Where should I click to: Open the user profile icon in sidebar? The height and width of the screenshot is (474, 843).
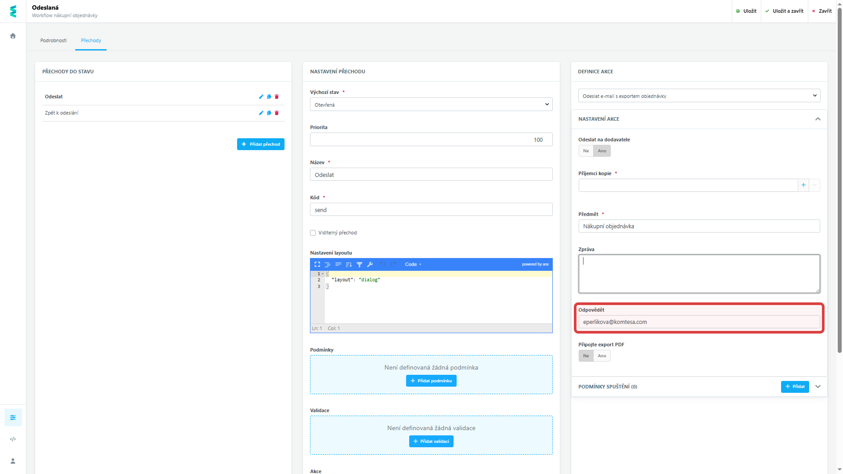tap(13, 461)
